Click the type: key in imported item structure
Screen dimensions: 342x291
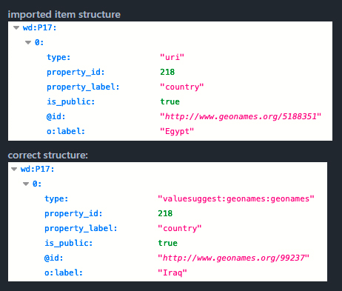tap(58, 57)
